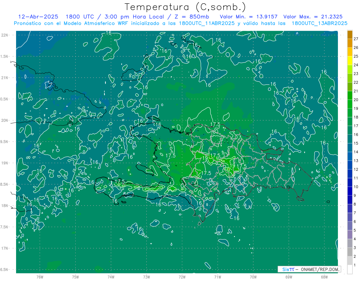Select 'Valor Min. = 13.9157' text
Image resolution: width=364 pixels, height=281 pixels.
point(249,17)
